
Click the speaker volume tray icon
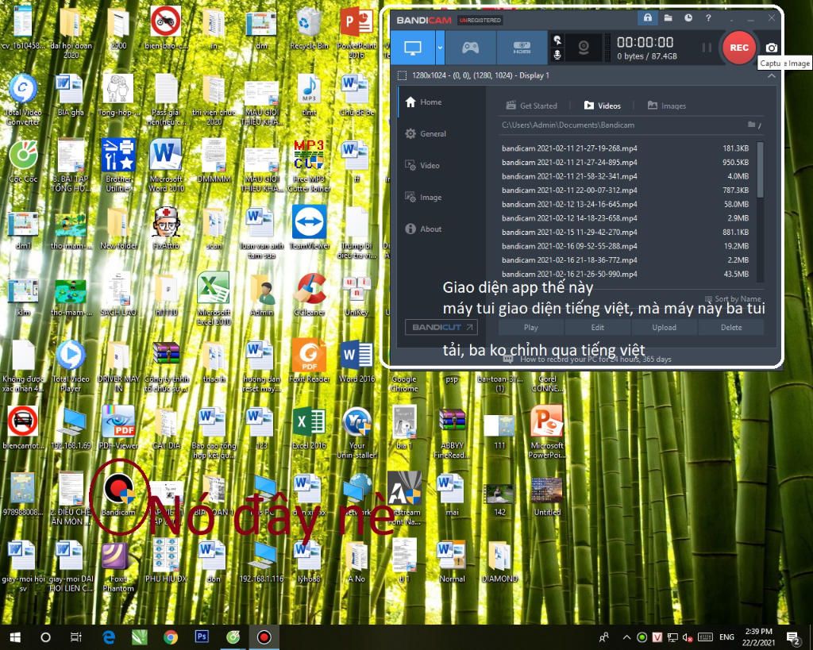pyautogui.click(x=687, y=637)
